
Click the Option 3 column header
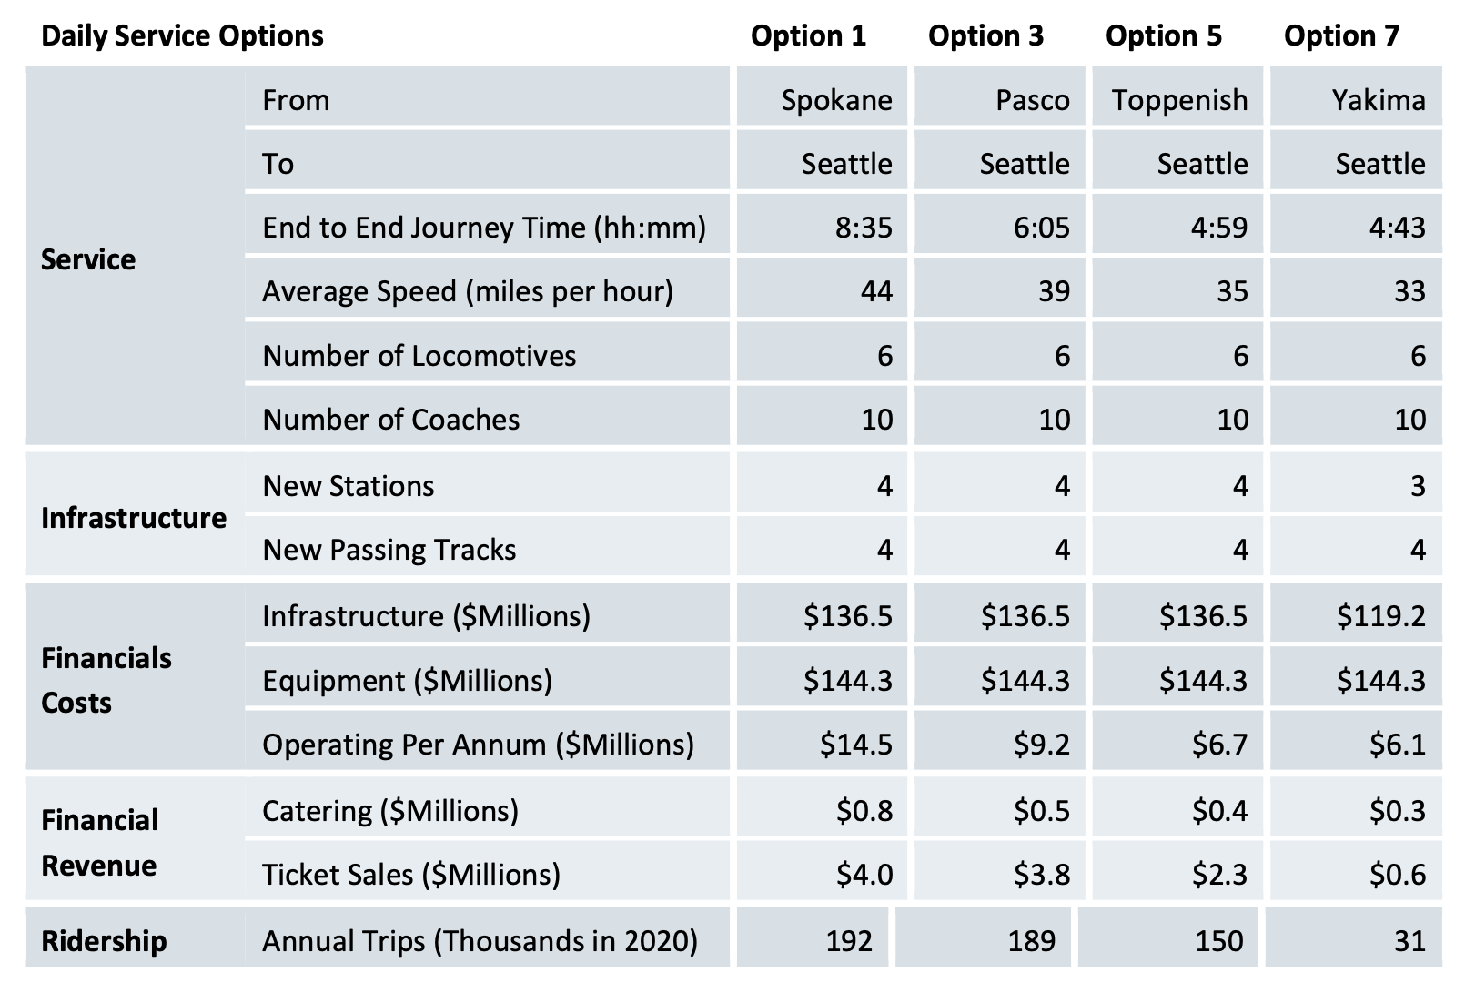tap(985, 35)
